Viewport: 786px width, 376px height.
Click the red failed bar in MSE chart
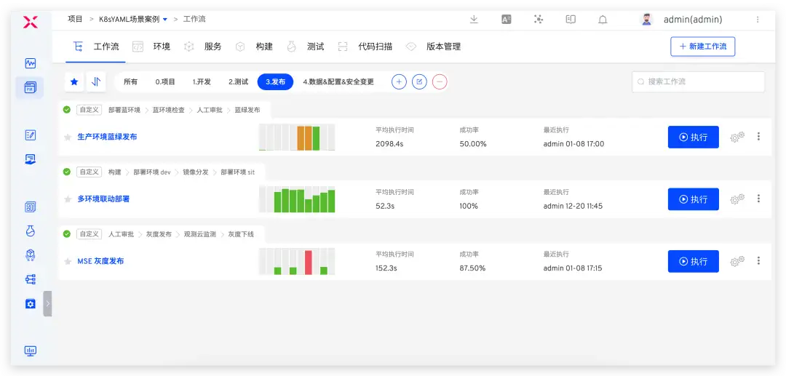coord(309,263)
